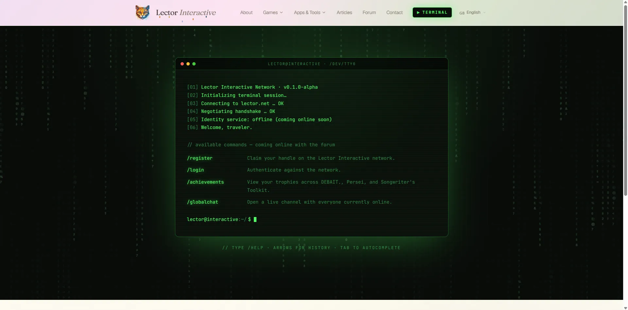Open the About page
Viewport: 628px width, 310px height.
(x=246, y=12)
